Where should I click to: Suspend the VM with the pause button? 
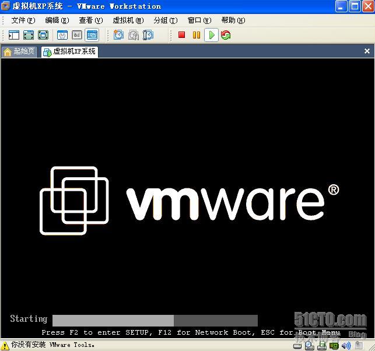197,35
